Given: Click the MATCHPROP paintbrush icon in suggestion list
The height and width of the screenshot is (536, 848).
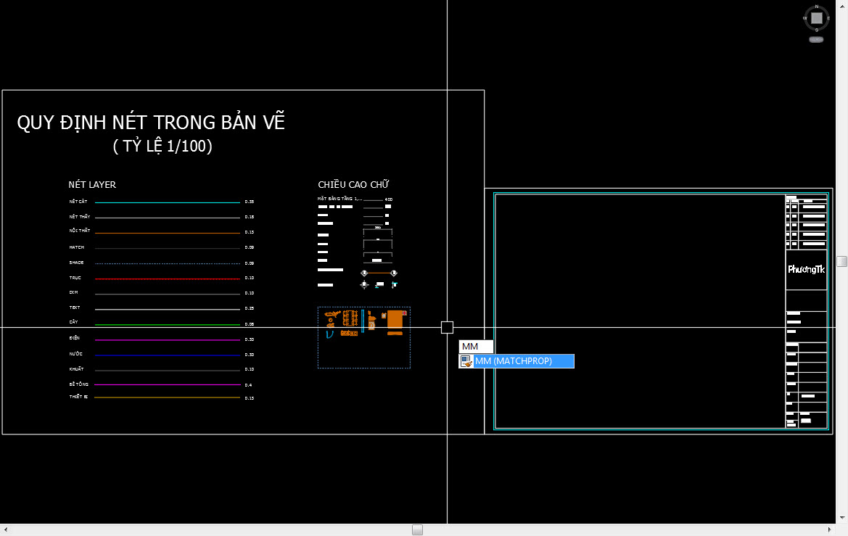Looking at the screenshot, I should (466, 361).
